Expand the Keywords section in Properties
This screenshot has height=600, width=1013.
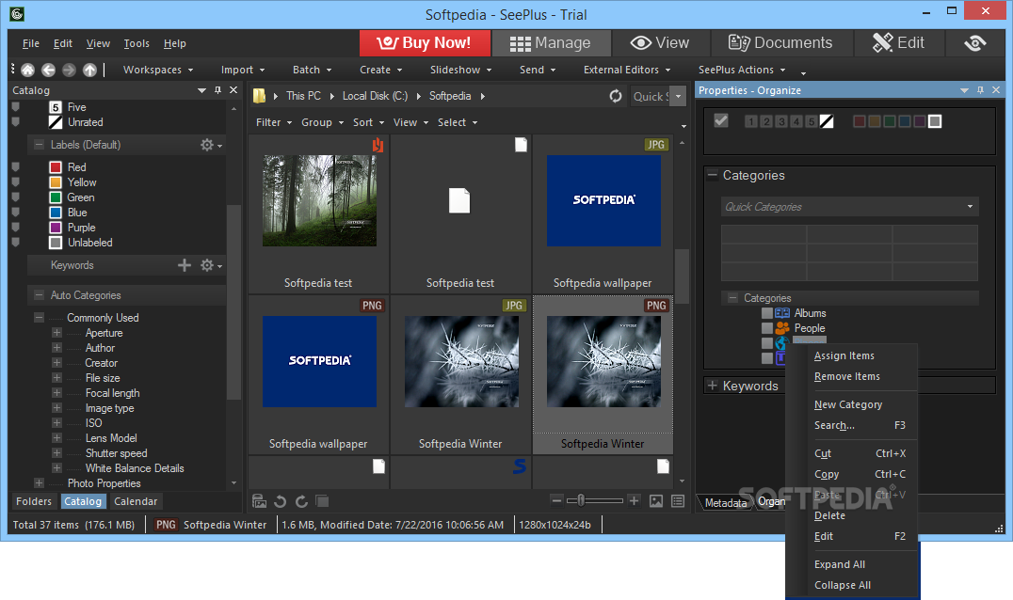point(712,386)
